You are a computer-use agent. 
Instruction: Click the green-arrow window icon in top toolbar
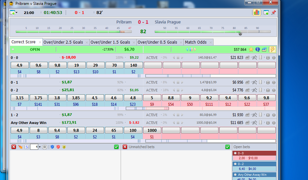(x=266, y=12)
